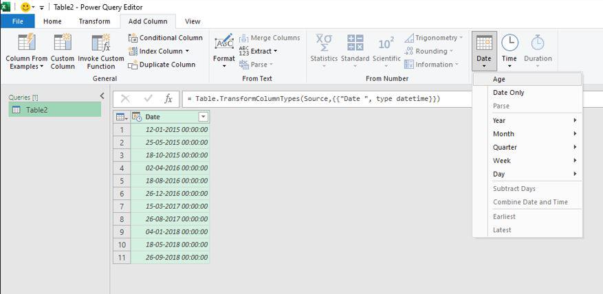
Task: Open Information dropdown
Action: pyautogui.click(x=431, y=65)
